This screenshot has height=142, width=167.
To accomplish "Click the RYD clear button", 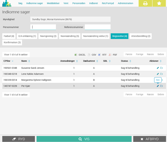I will (x=18, y=139).
